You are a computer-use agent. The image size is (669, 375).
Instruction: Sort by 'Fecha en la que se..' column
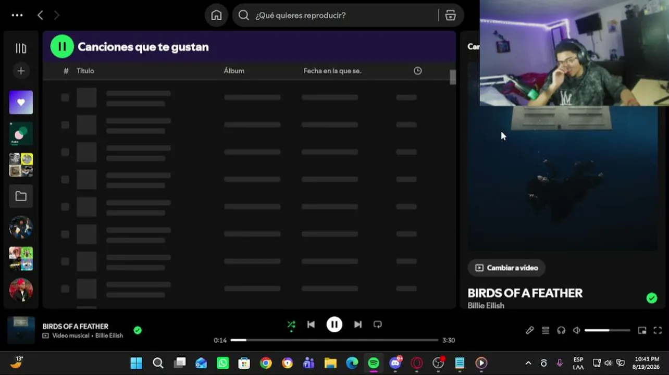click(x=332, y=71)
